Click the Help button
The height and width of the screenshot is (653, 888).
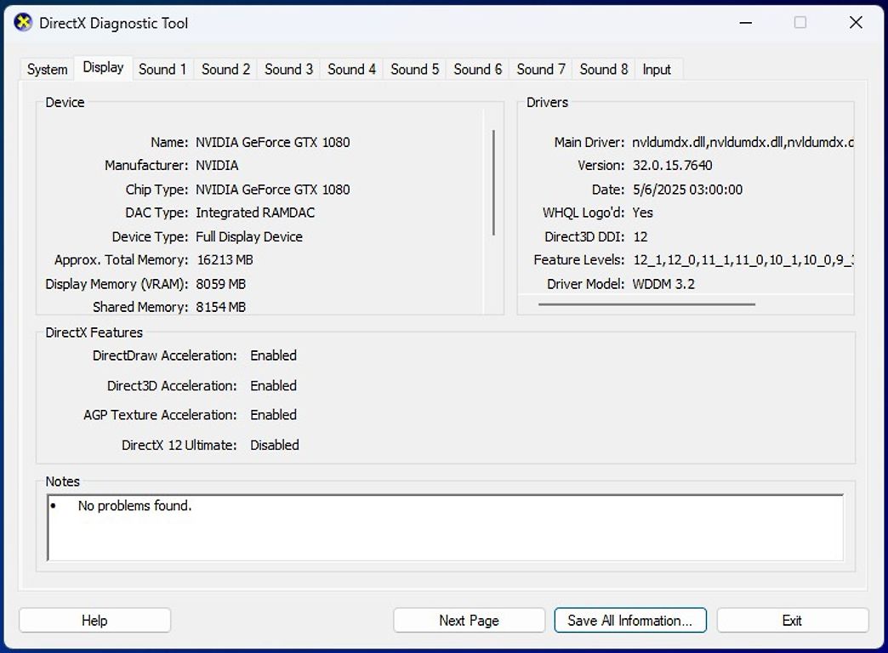tap(94, 620)
